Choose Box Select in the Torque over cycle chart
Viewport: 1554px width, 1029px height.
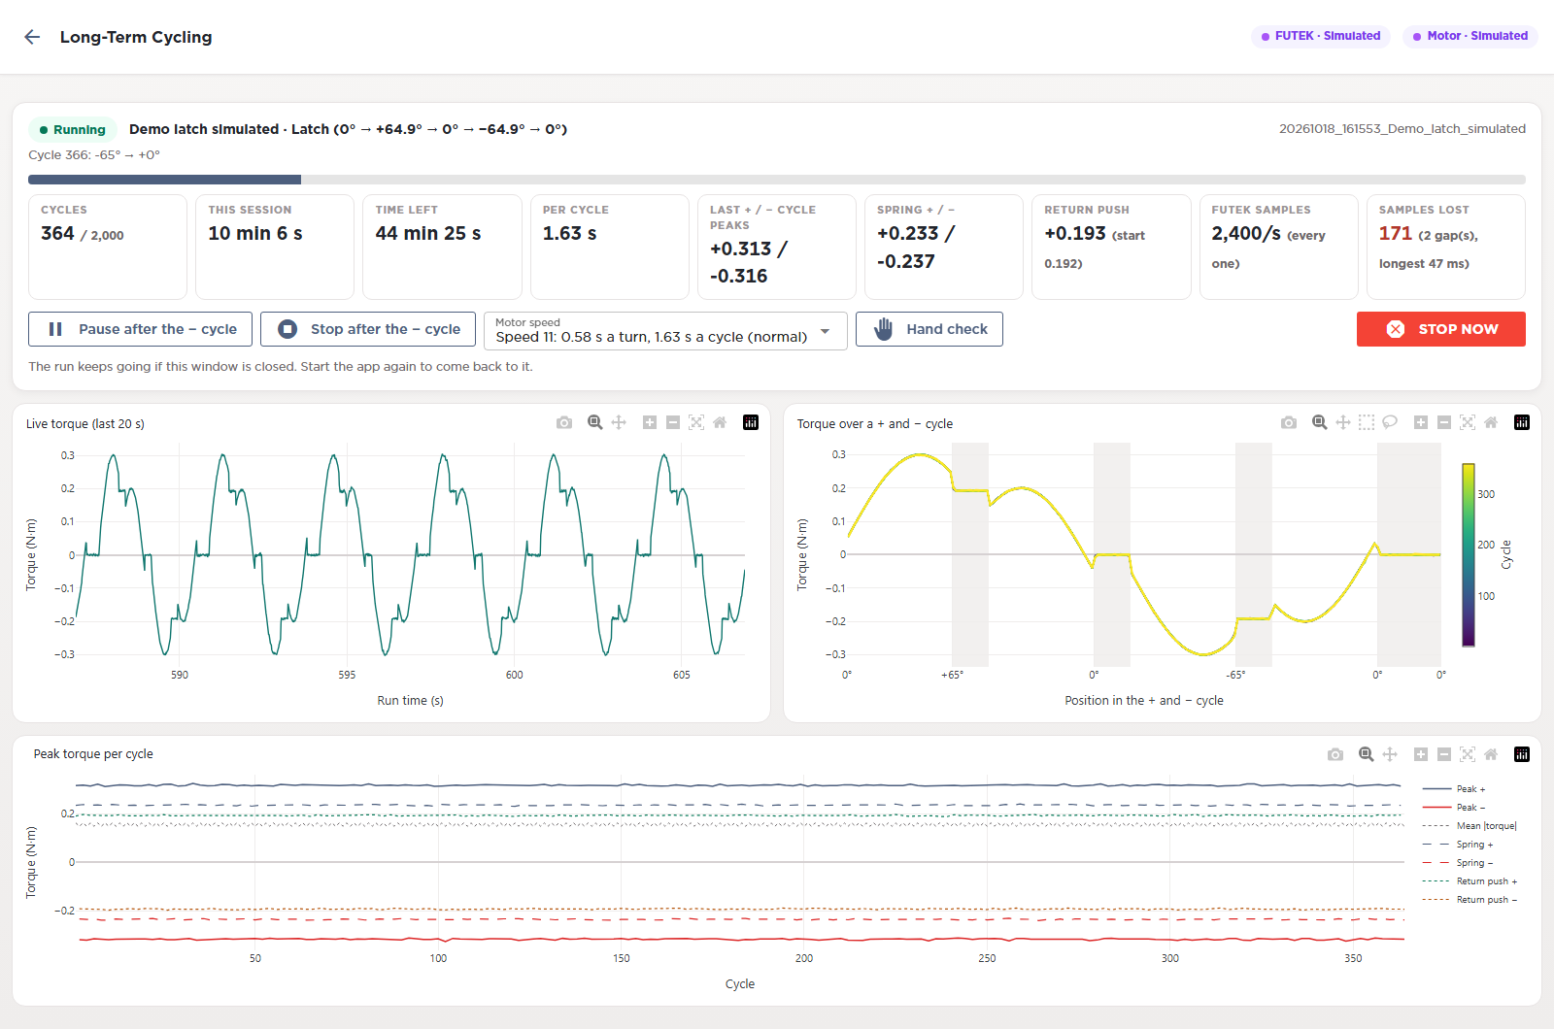(1367, 422)
